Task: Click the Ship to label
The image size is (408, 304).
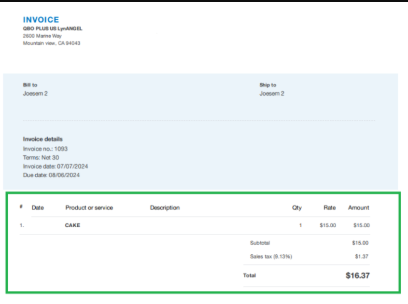Action: [268, 85]
